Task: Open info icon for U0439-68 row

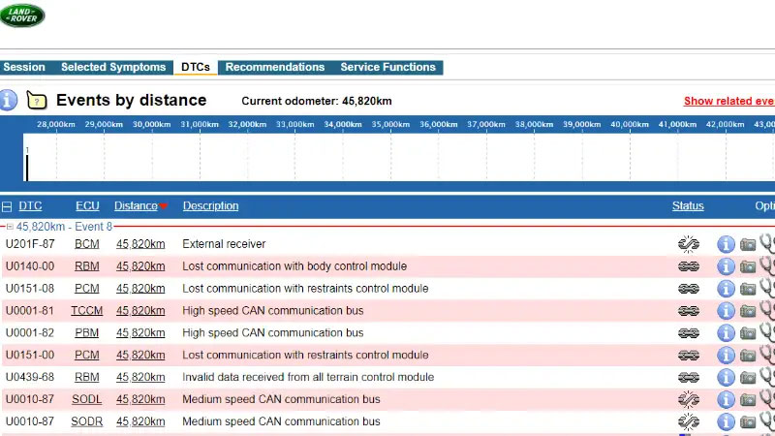Action: point(726,378)
